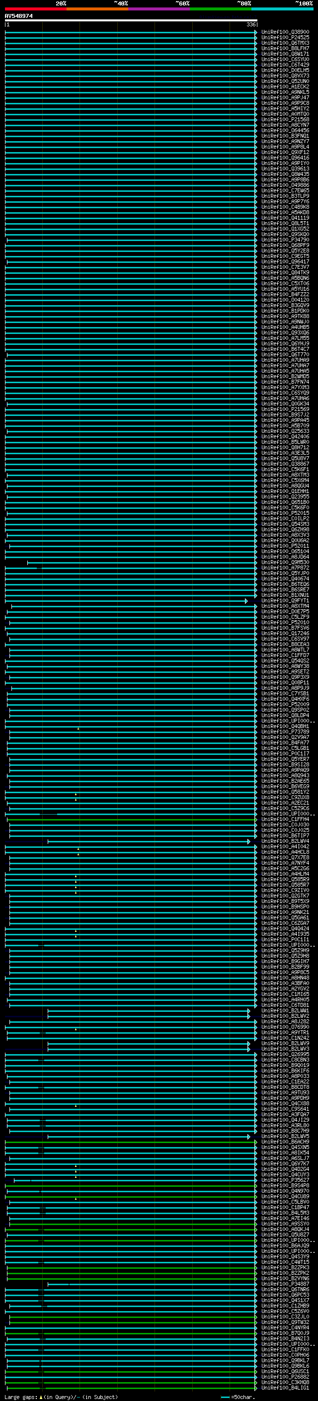Screen dimensions: 318x1401
Task: Click the red 20% identity legend segment
Action: point(35,9)
